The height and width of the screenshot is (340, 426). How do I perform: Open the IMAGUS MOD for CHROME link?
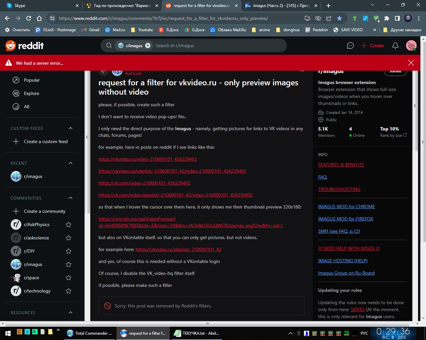346,207
